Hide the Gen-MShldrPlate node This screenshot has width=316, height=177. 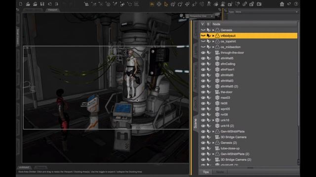pos(203,131)
